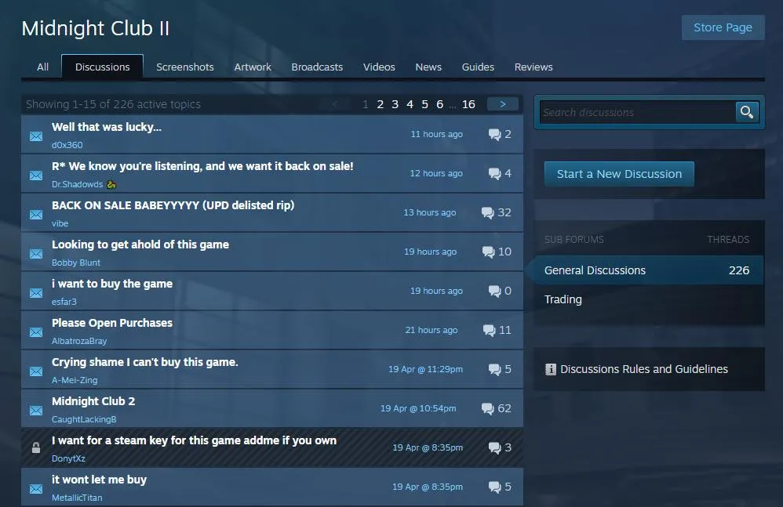The width and height of the screenshot is (783, 507).
Task: Go to next page with right arrow
Action: pyautogui.click(x=502, y=104)
